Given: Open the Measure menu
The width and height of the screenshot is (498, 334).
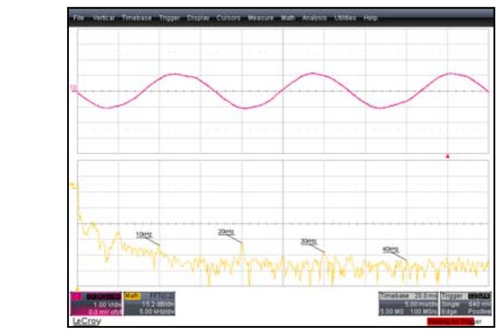Looking at the screenshot, I should 261,18.
